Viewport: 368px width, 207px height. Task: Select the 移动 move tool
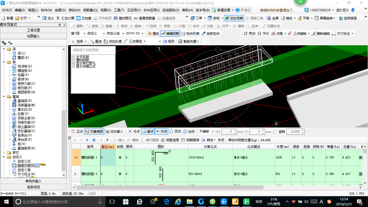121,26
